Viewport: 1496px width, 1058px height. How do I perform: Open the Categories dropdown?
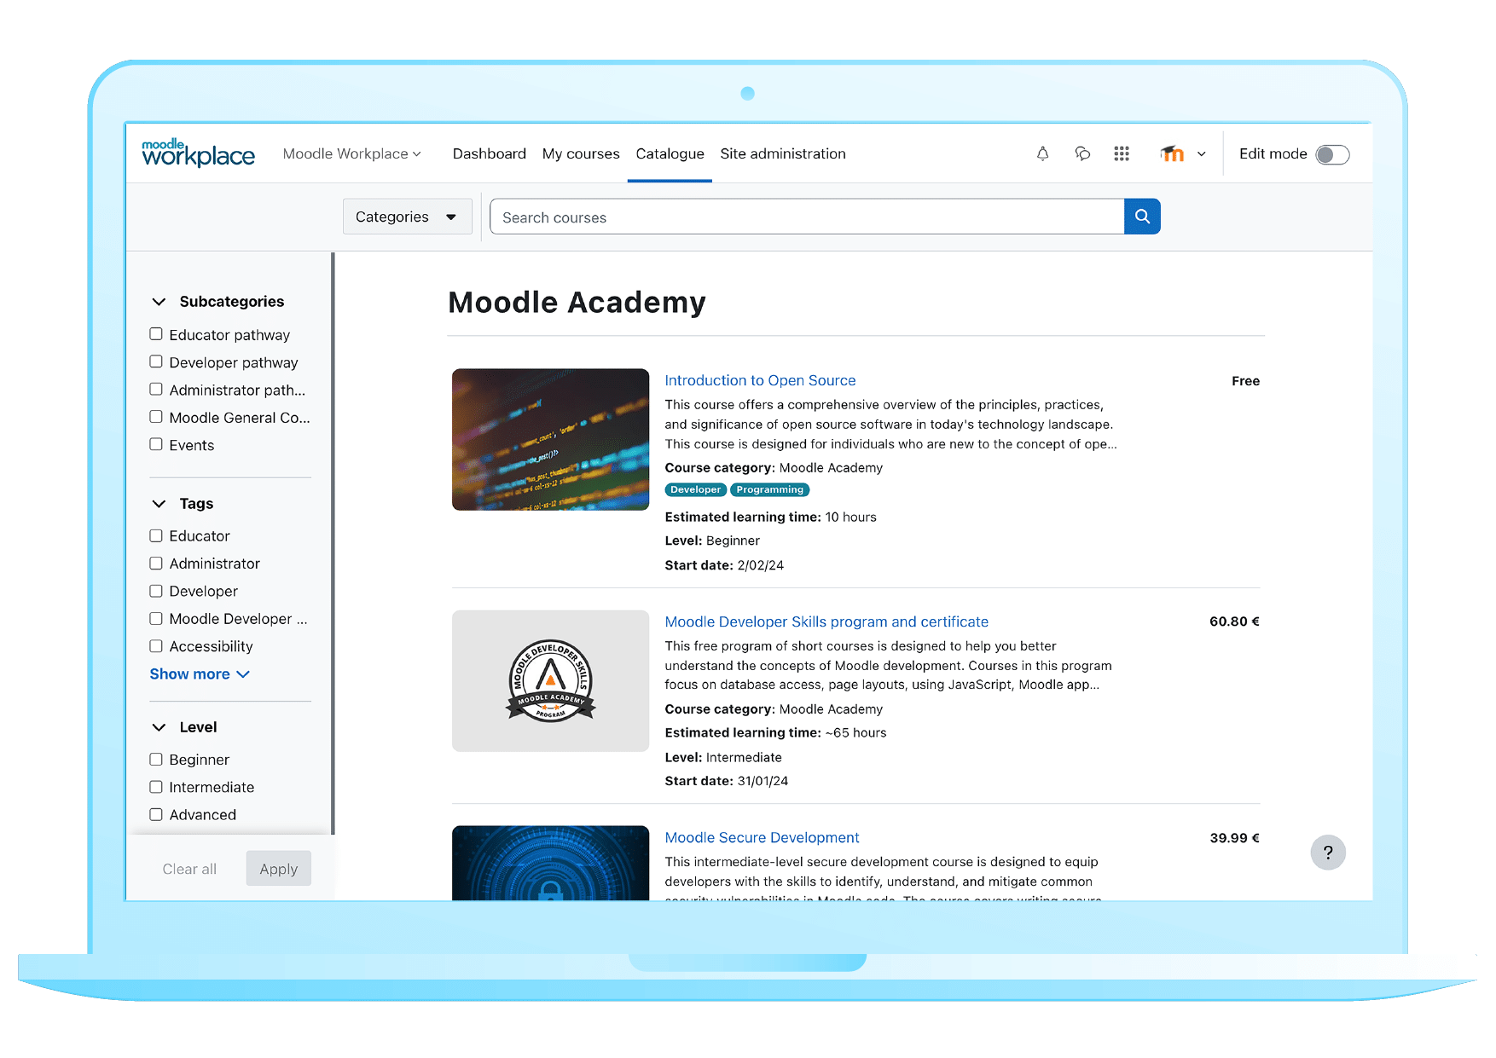pyautogui.click(x=407, y=217)
